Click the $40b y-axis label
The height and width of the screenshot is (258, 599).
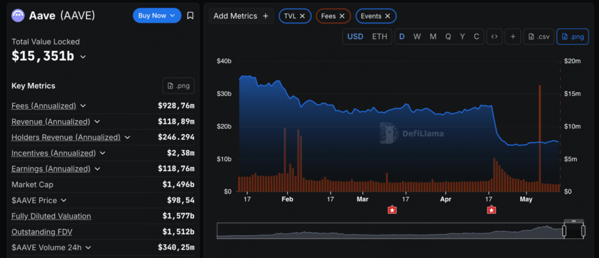coord(223,61)
